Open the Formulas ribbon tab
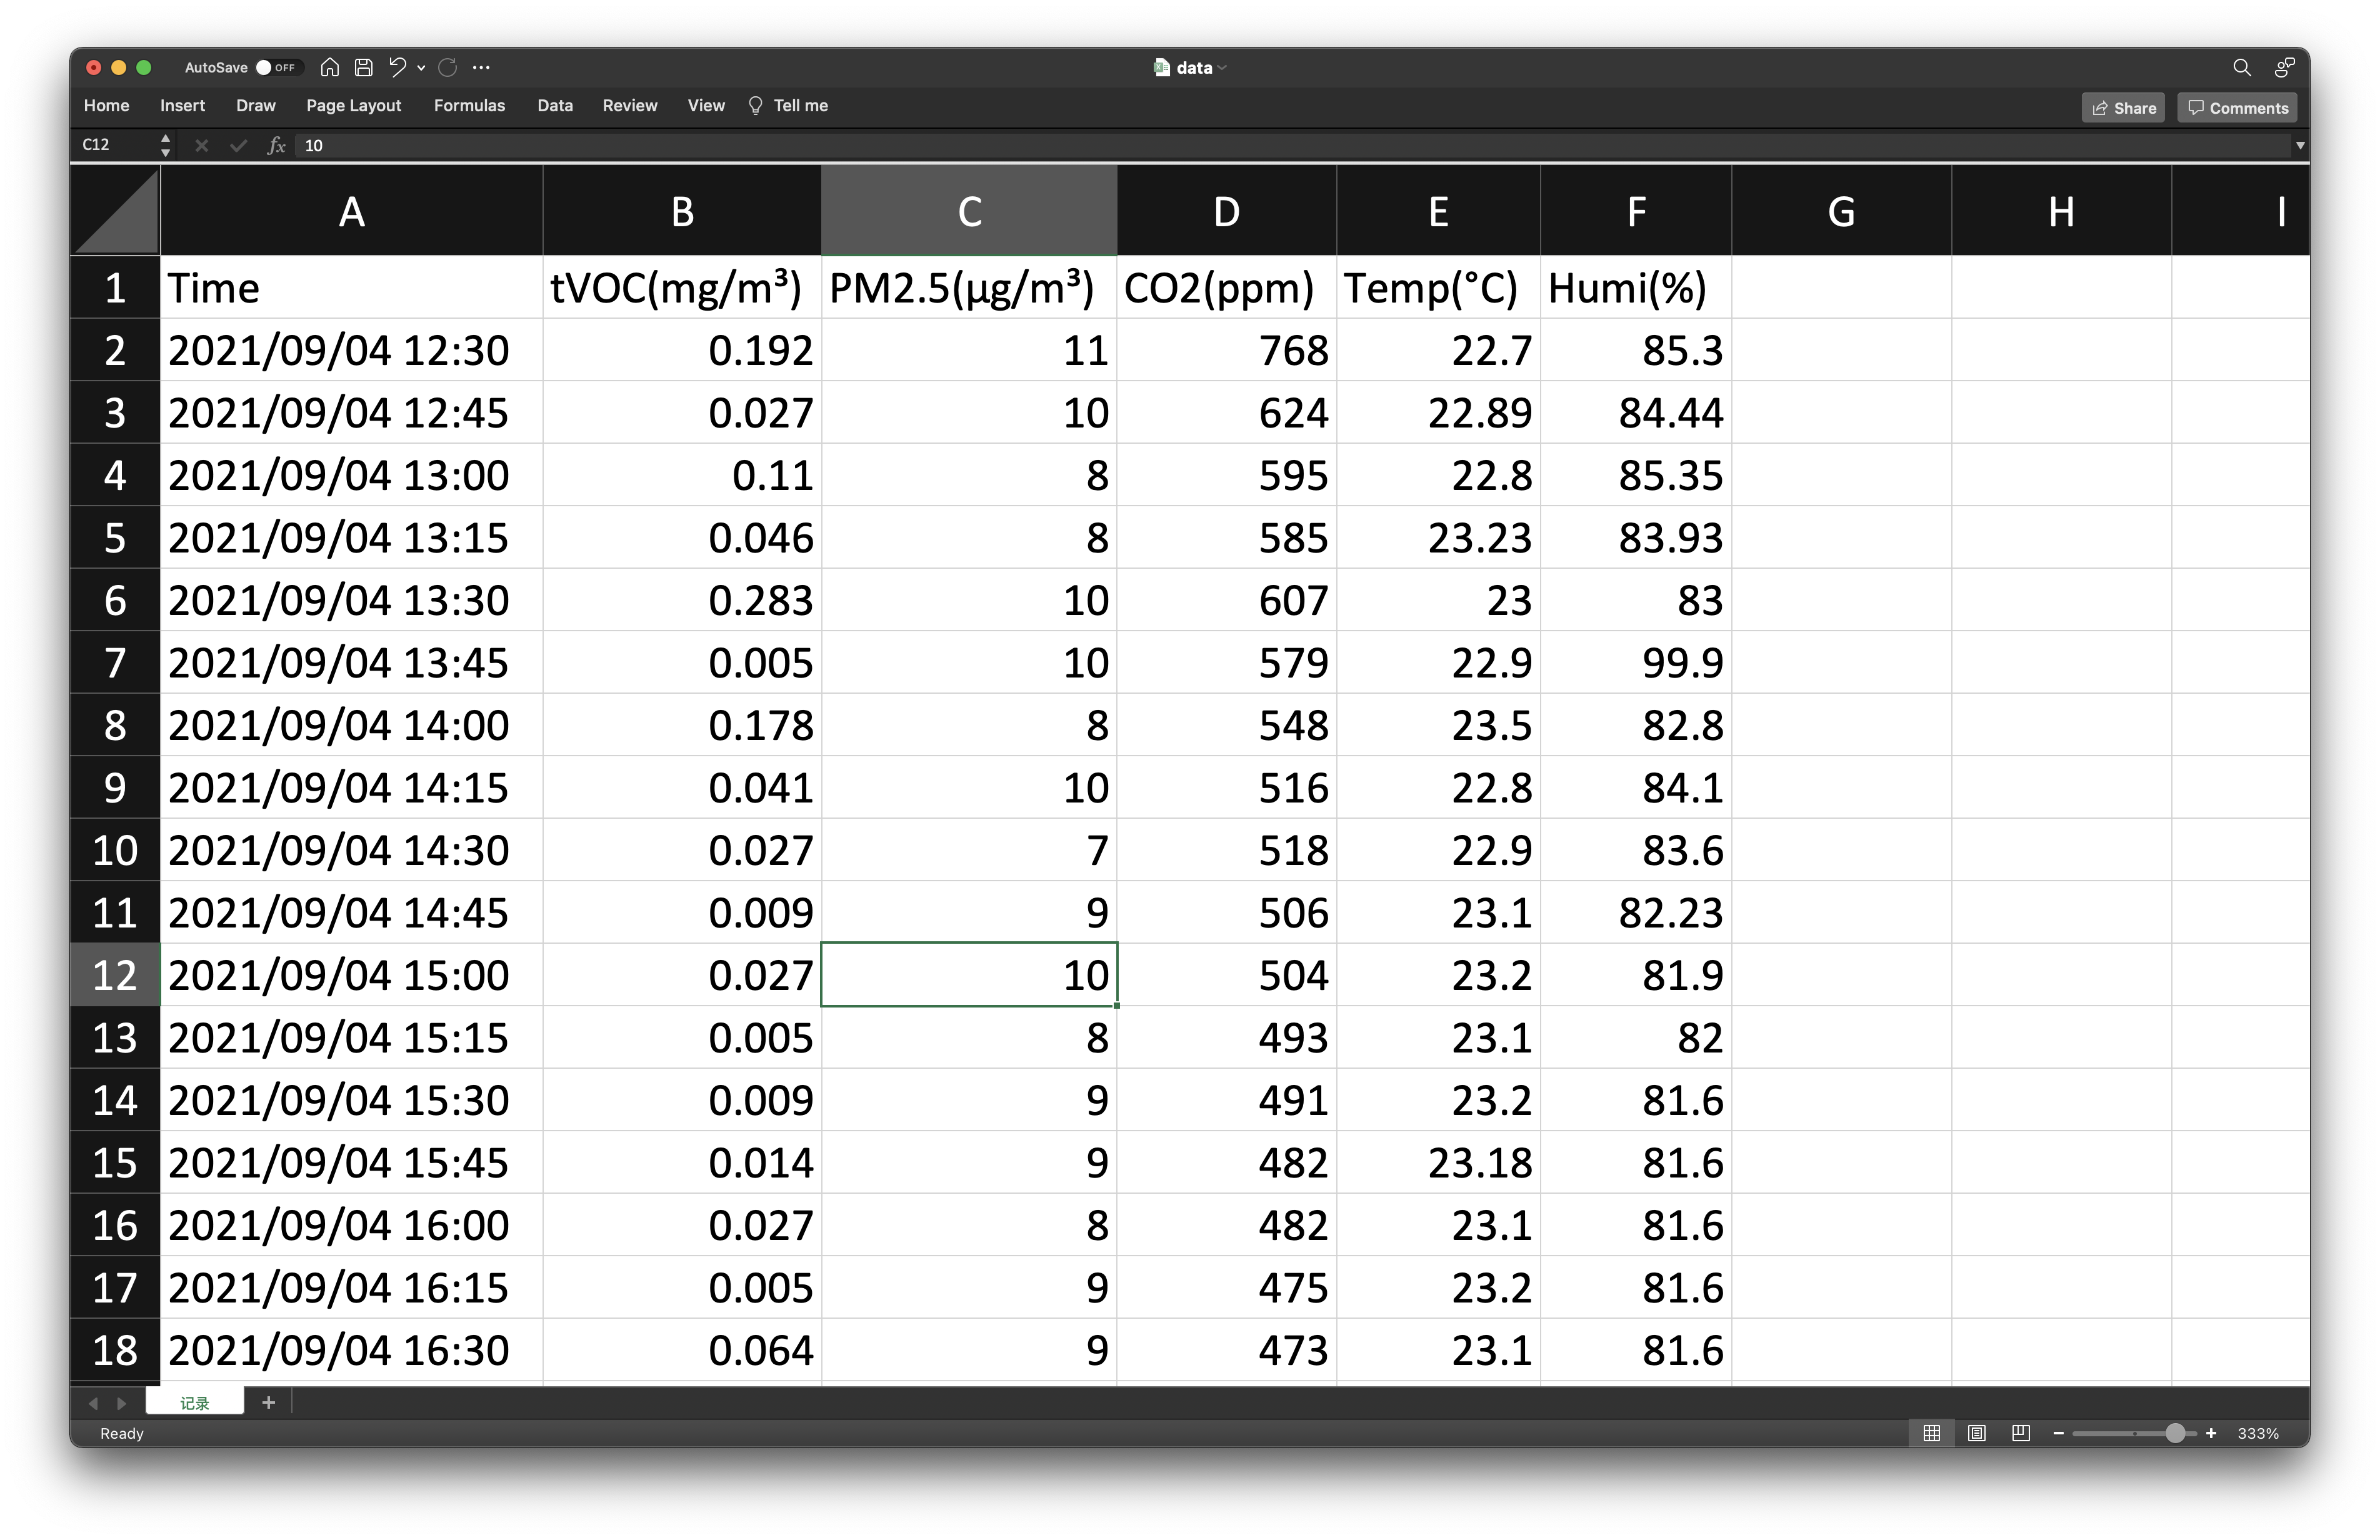Screen dimensions: 2380x1540 [469, 106]
